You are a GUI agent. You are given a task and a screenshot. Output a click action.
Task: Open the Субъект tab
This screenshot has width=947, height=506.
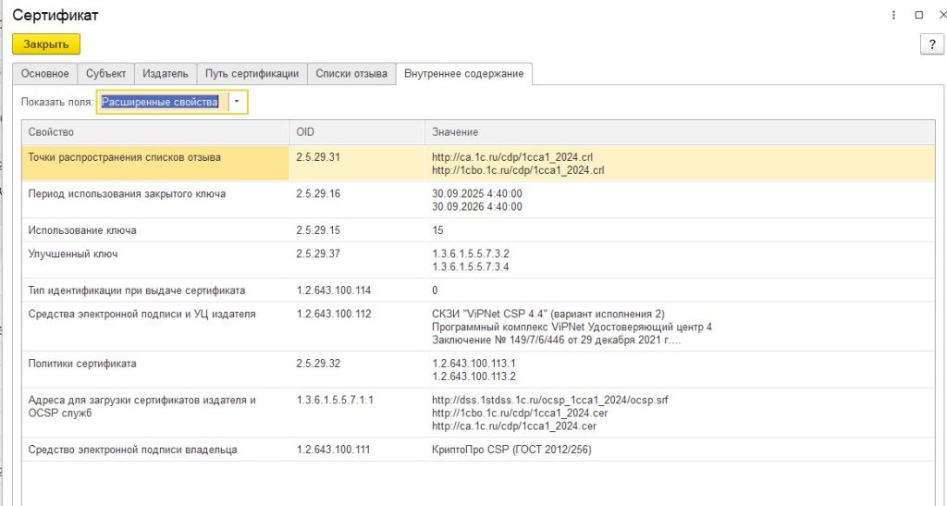106,74
